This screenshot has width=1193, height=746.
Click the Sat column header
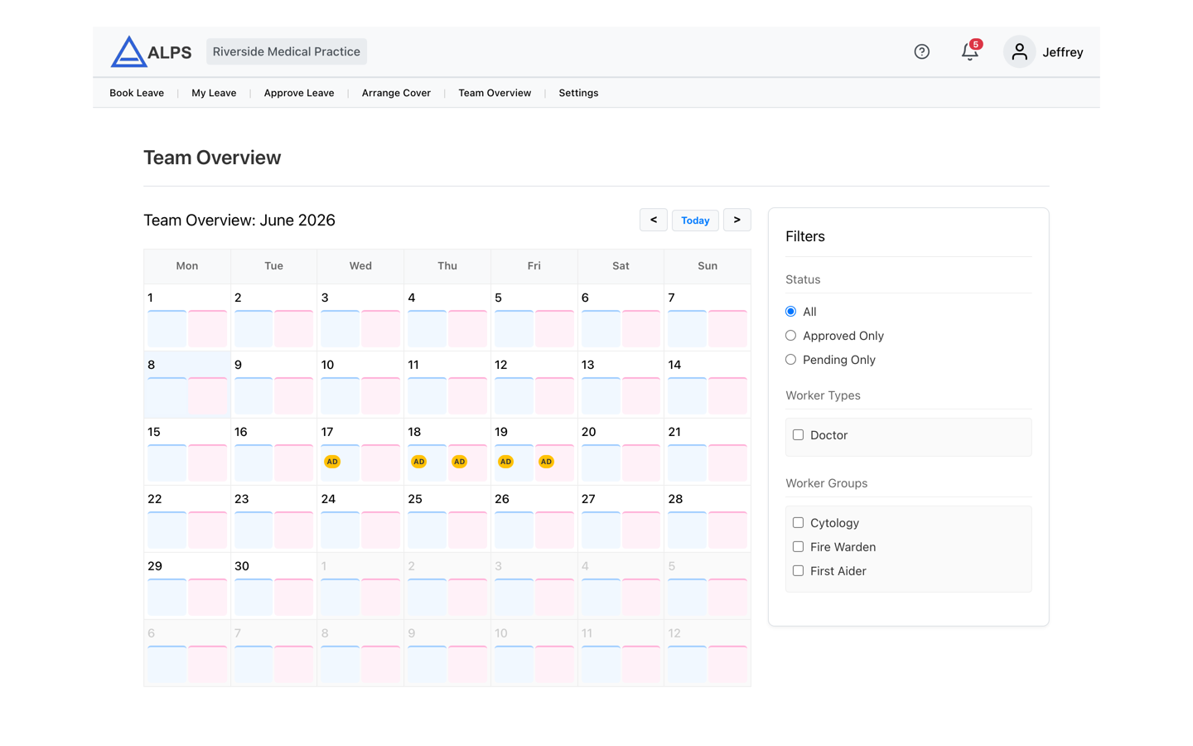tap(621, 266)
